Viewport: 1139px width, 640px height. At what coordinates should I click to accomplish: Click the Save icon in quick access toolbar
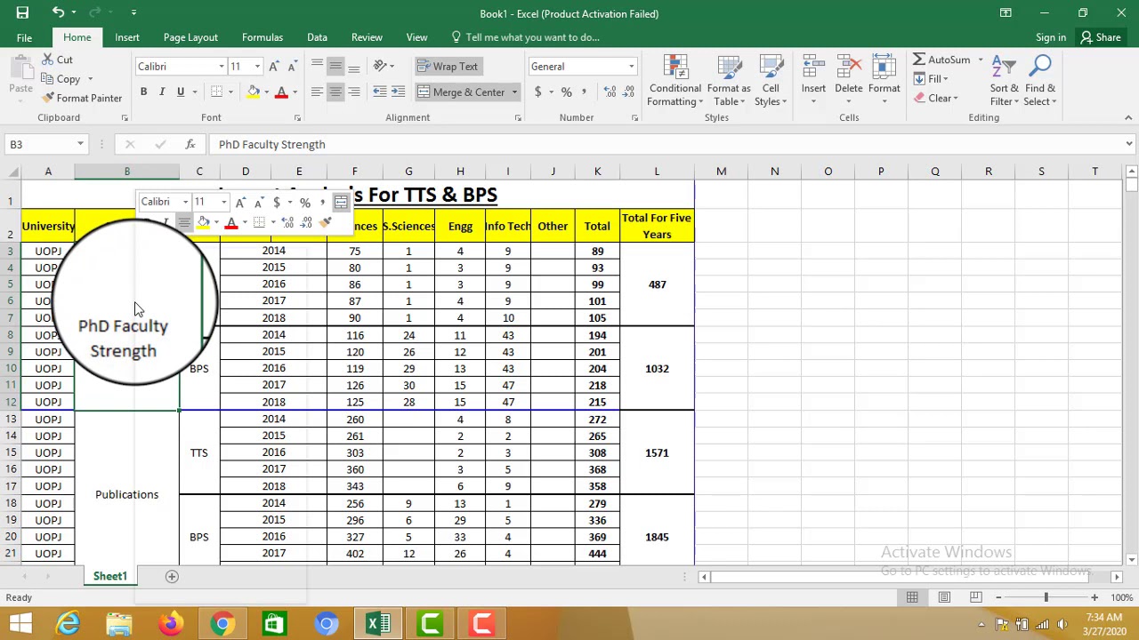click(22, 13)
